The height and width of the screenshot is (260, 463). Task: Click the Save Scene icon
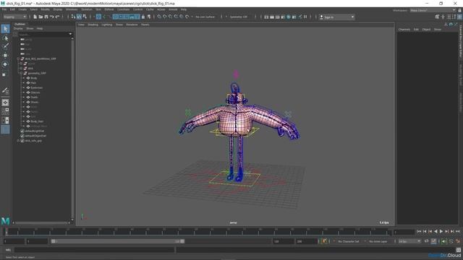[46, 17]
